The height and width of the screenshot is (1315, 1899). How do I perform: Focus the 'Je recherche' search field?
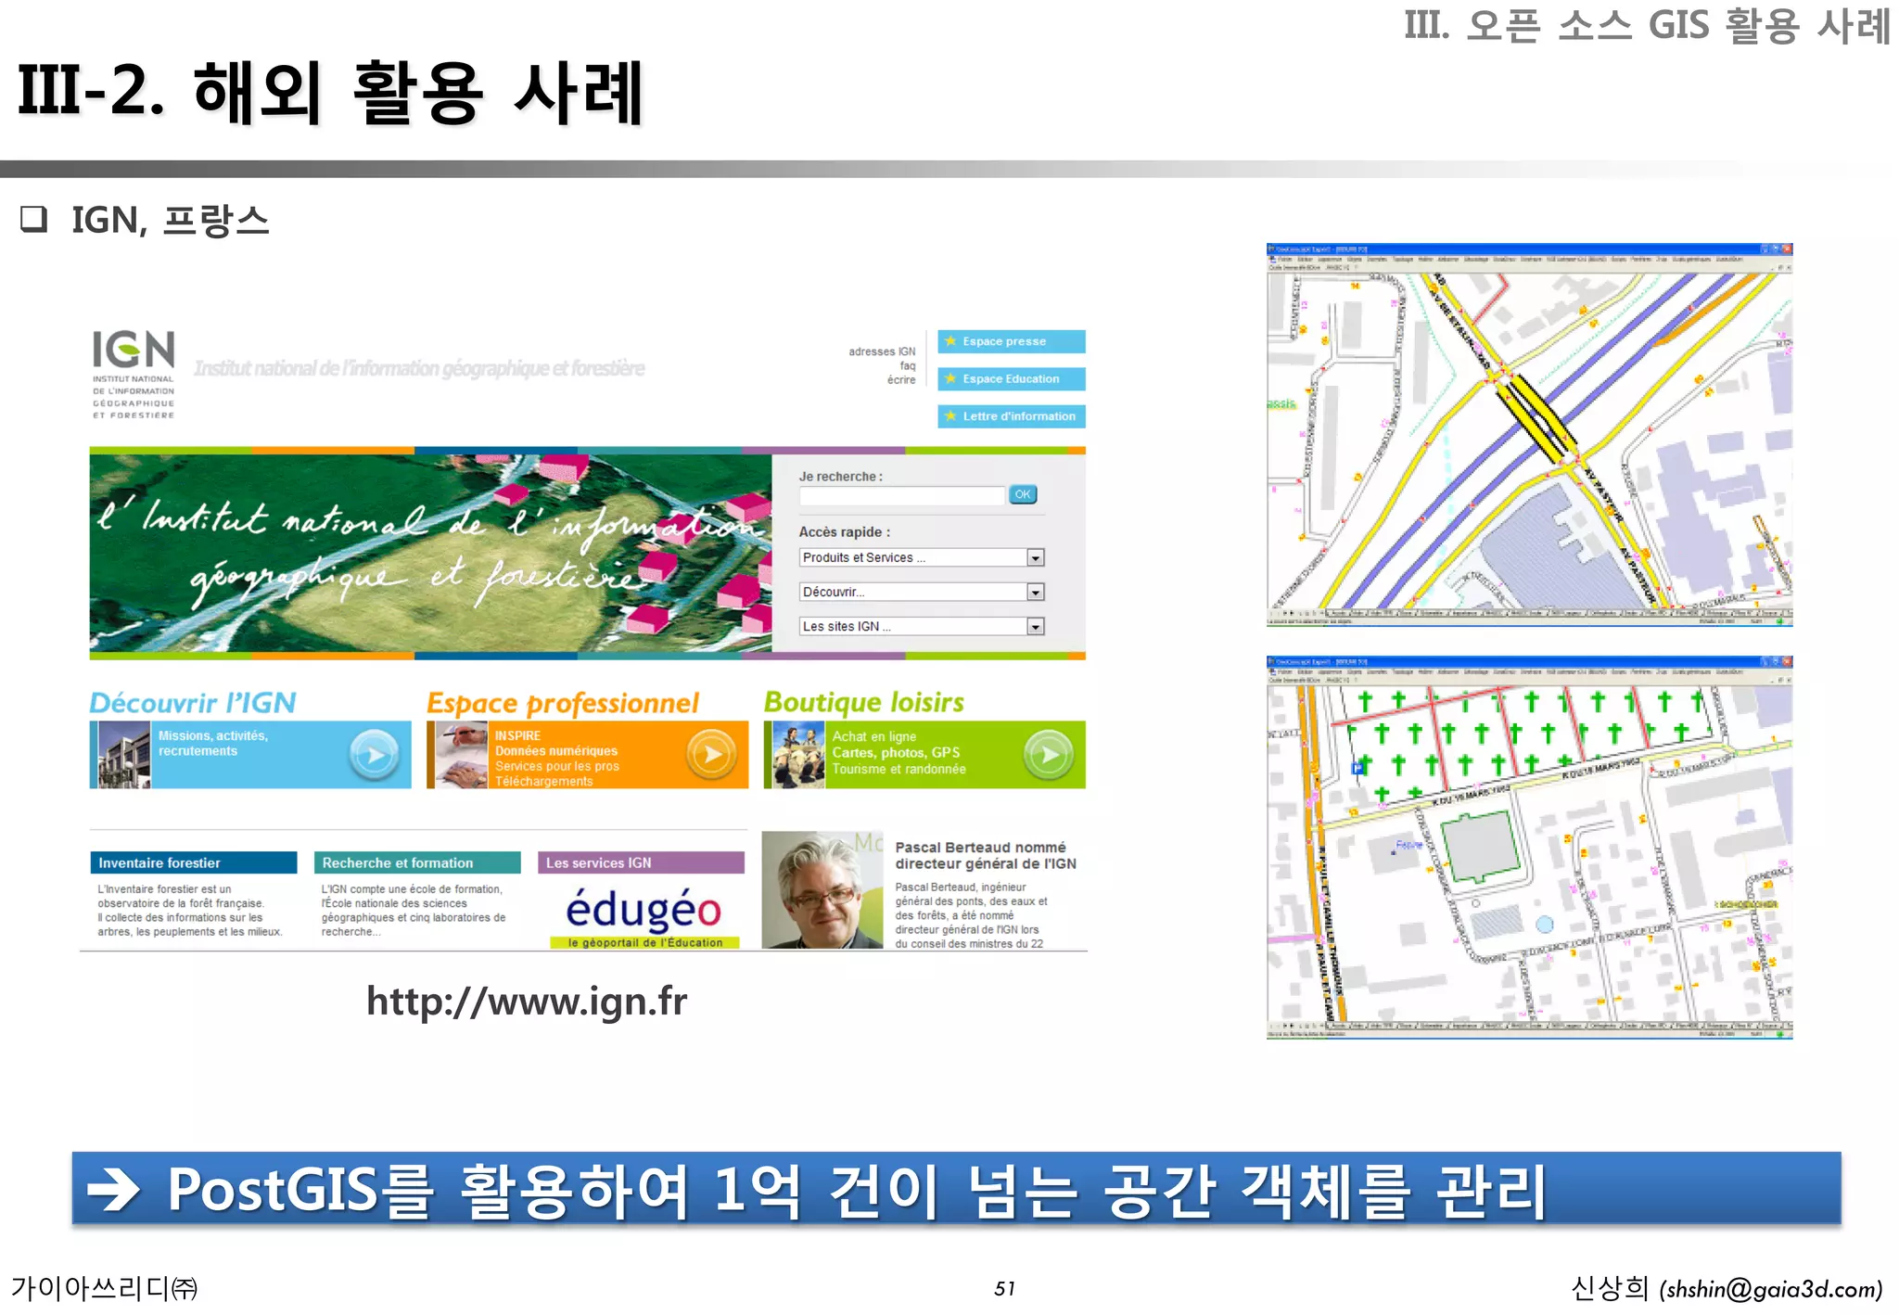902,495
